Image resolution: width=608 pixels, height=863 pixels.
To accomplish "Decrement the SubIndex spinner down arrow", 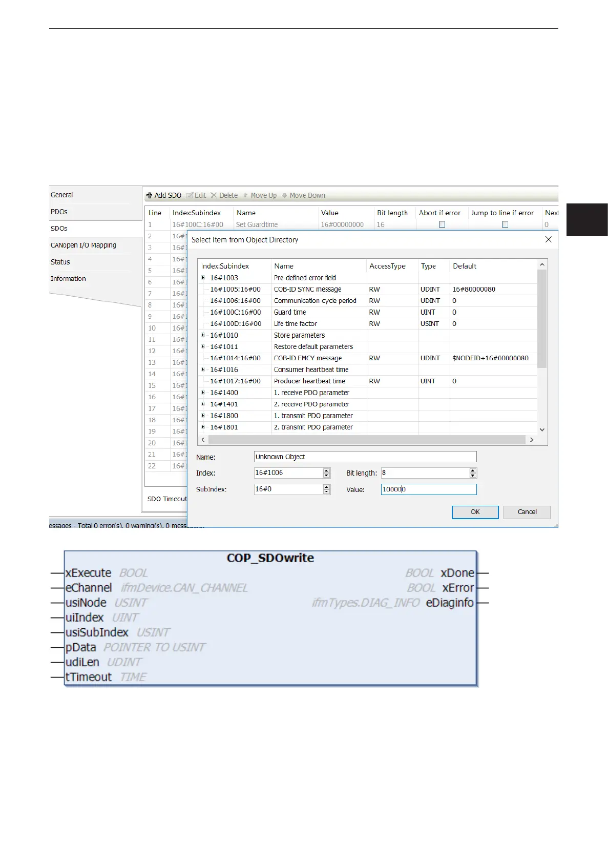I will pyautogui.click(x=327, y=492).
